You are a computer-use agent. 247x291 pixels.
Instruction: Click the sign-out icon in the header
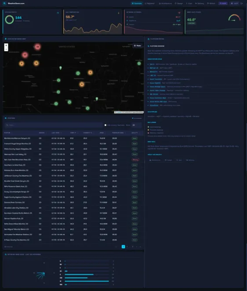(x=242, y=4)
